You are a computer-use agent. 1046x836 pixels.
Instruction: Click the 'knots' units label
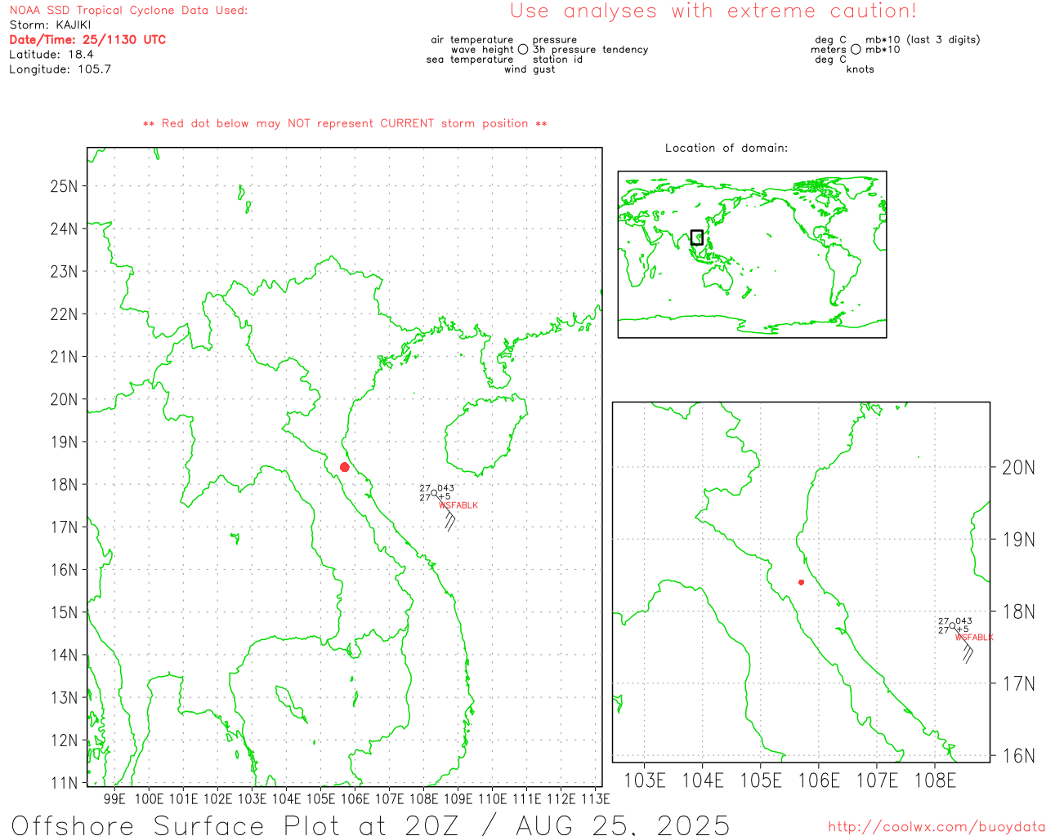(860, 69)
